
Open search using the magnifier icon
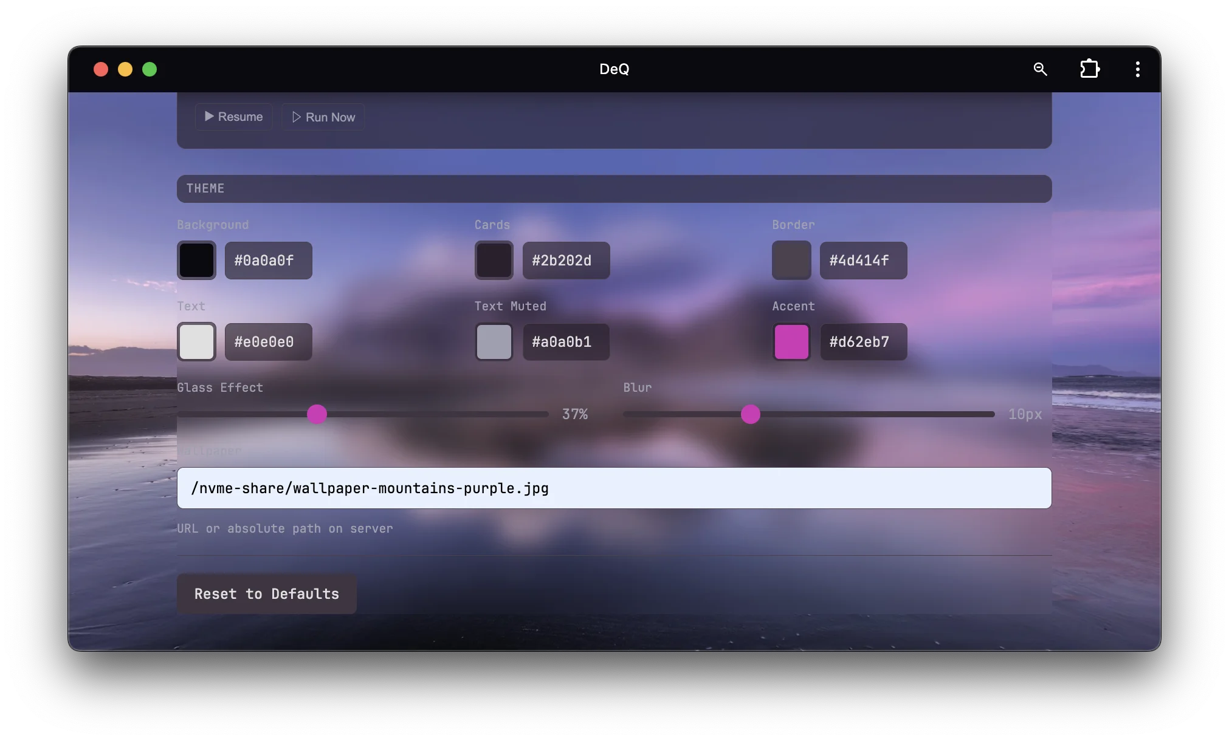tap(1041, 69)
